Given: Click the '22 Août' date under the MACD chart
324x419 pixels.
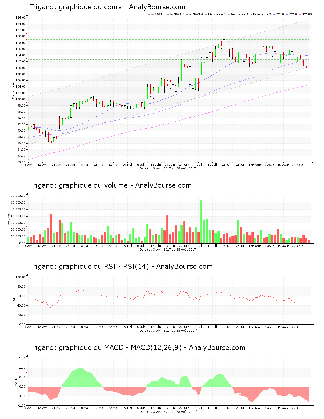Looking at the screenshot, I should pyautogui.click(x=298, y=408).
